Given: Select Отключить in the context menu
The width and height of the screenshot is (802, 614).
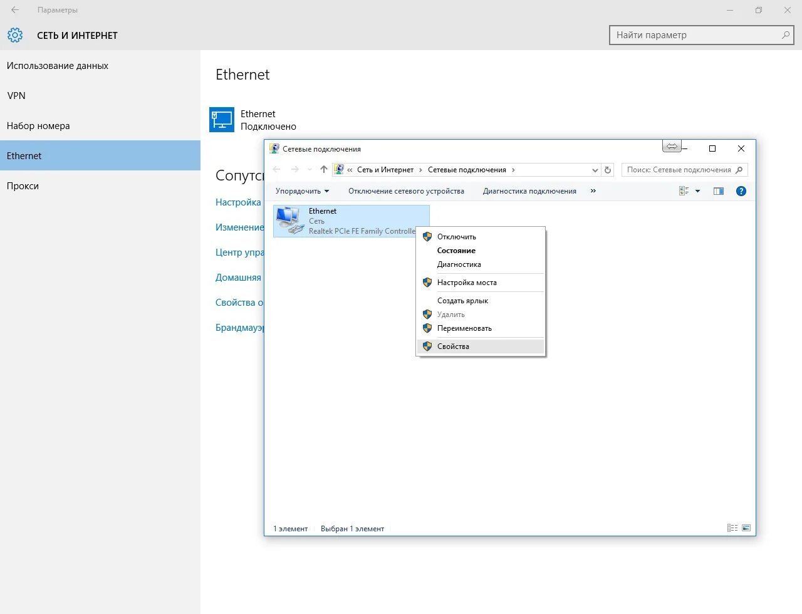Looking at the screenshot, I should [481, 237].
